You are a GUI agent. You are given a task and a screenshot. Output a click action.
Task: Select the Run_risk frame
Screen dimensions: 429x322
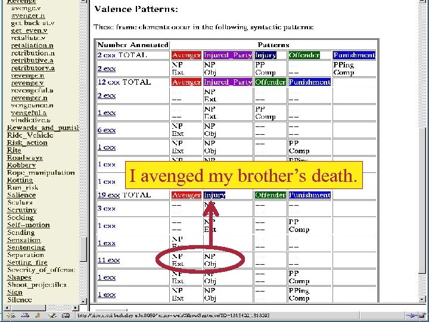click(23, 188)
